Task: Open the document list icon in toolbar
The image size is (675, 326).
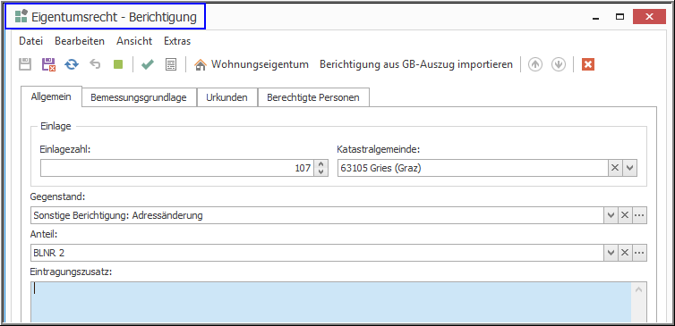Action: tap(171, 64)
